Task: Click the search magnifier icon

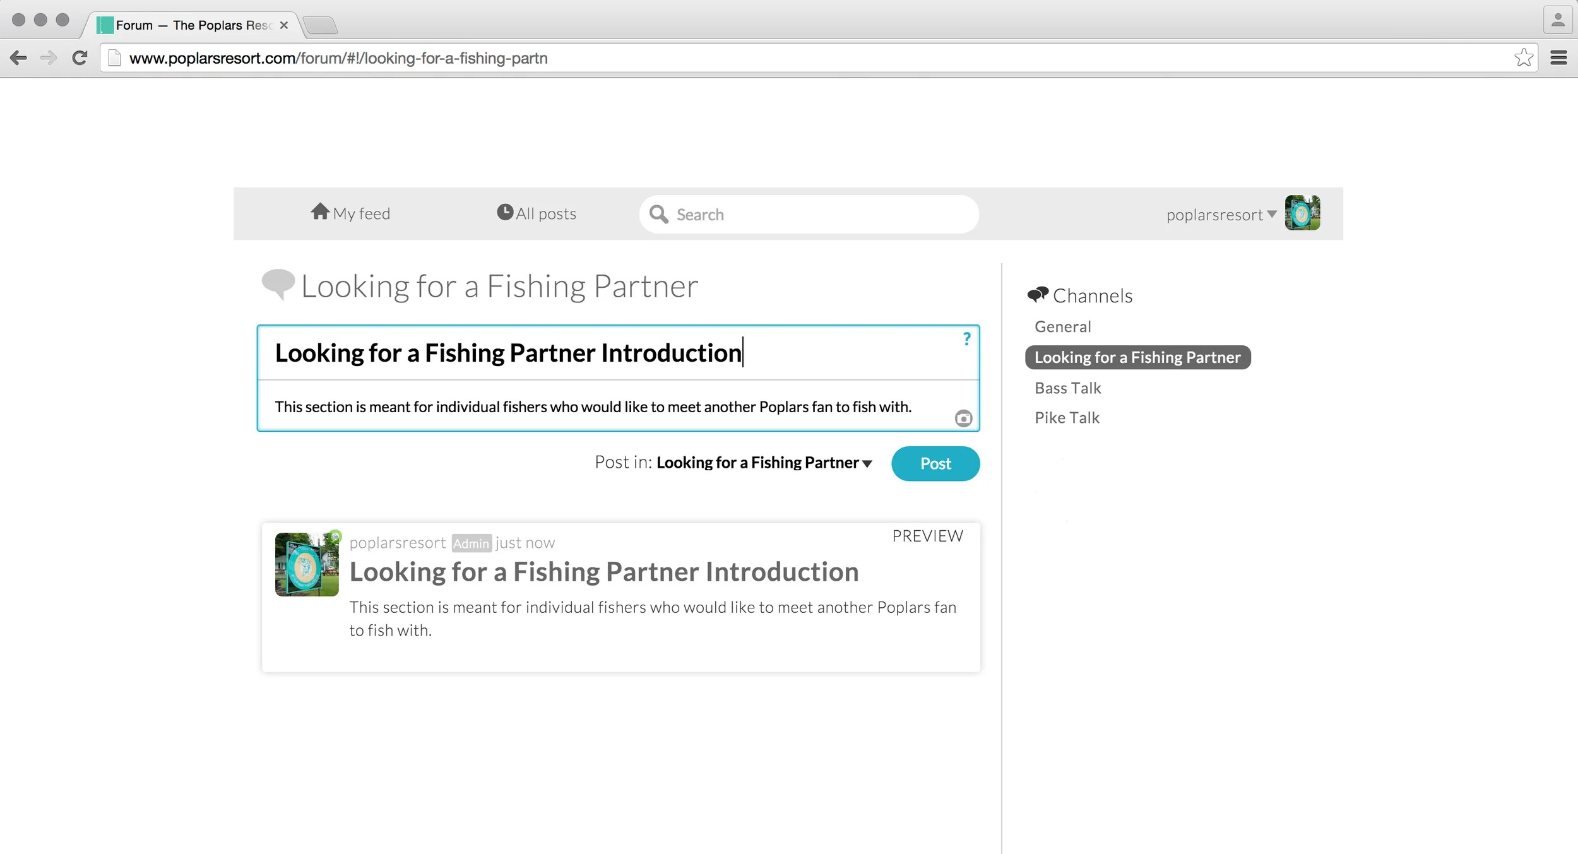Action: [658, 215]
